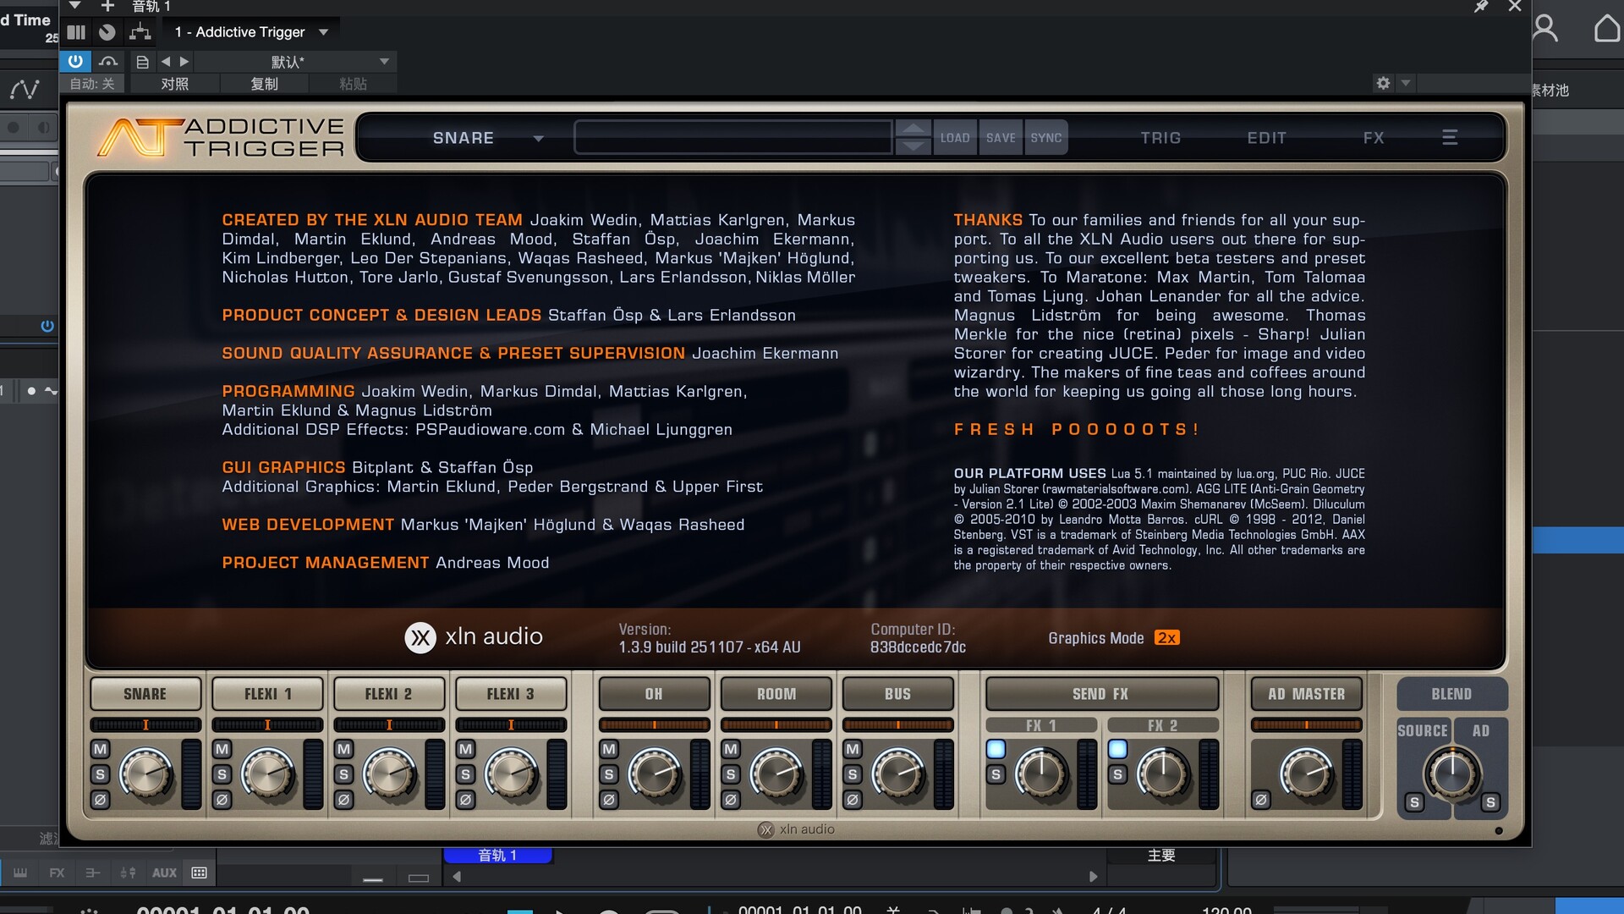The width and height of the screenshot is (1624, 914).
Task: Click the routing icon beside track name
Action: pos(140,32)
